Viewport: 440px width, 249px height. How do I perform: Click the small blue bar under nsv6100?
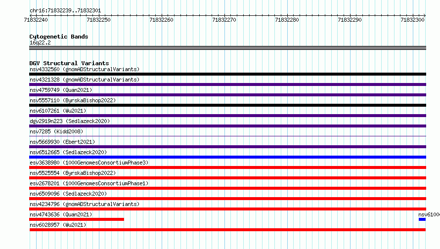(422, 219)
